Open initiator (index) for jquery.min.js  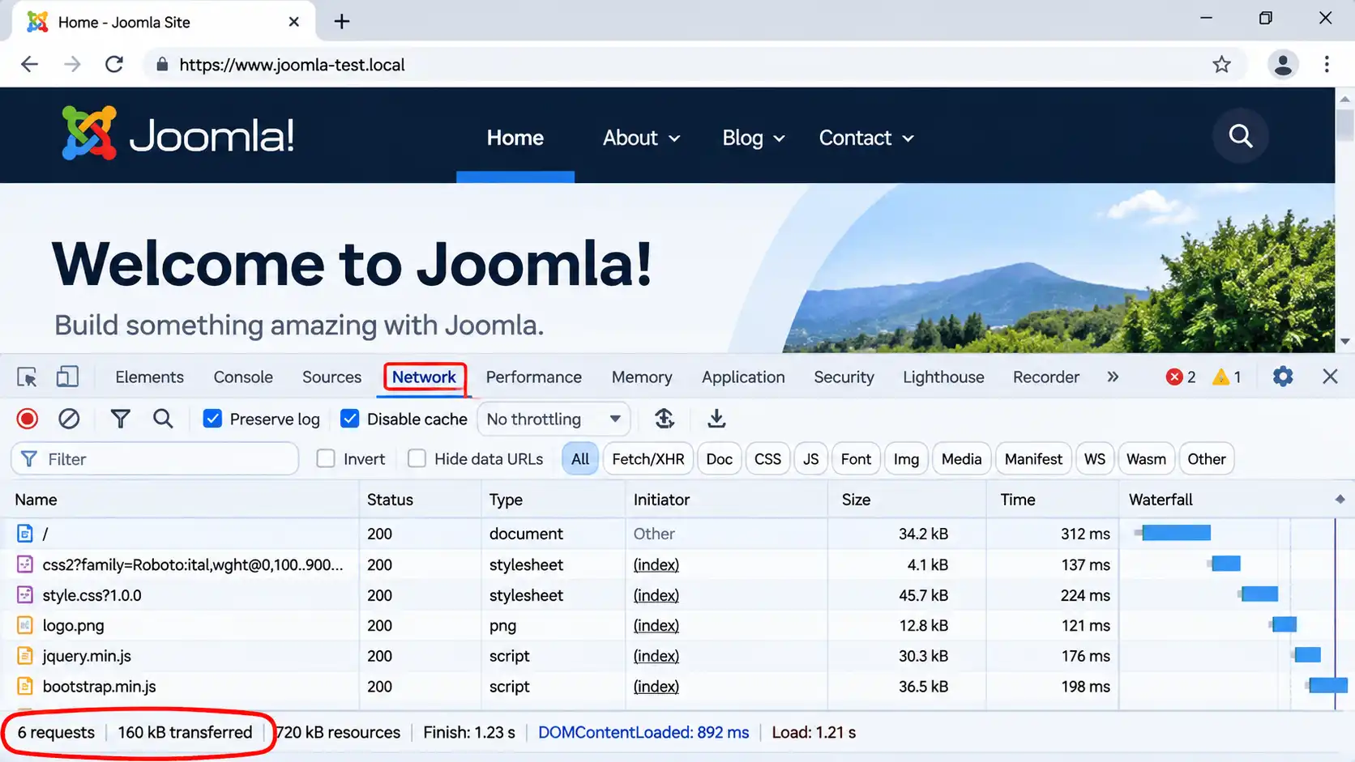656,656
